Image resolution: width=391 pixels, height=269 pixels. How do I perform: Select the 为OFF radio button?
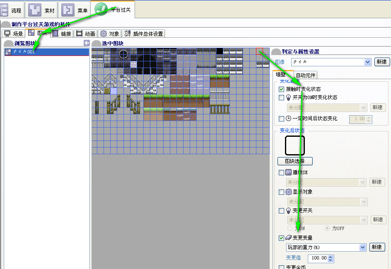[x=327, y=228]
